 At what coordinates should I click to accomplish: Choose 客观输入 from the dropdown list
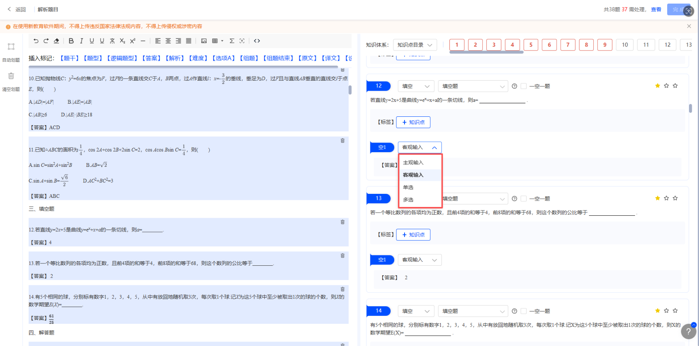pyautogui.click(x=420, y=175)
